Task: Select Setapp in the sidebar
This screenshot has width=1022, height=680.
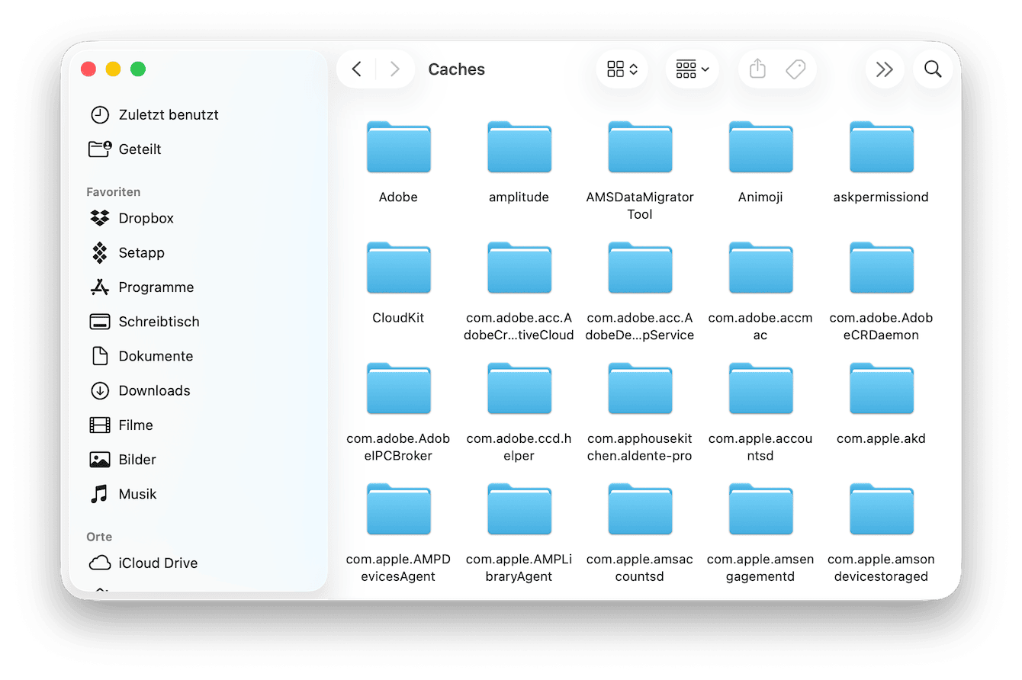Action: click(141, 252)
